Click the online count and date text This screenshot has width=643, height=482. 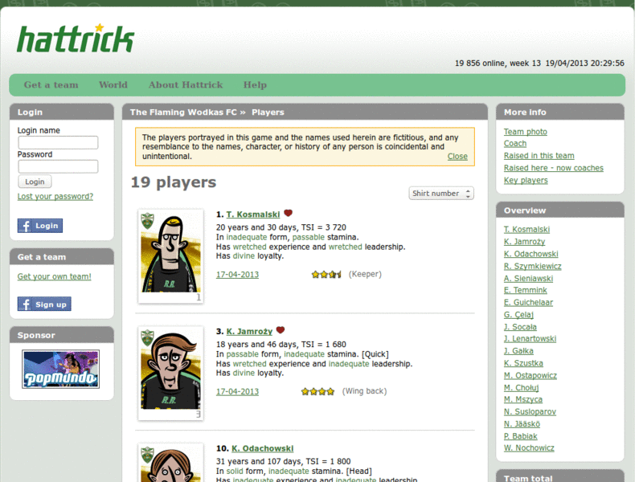coord(539,63)
